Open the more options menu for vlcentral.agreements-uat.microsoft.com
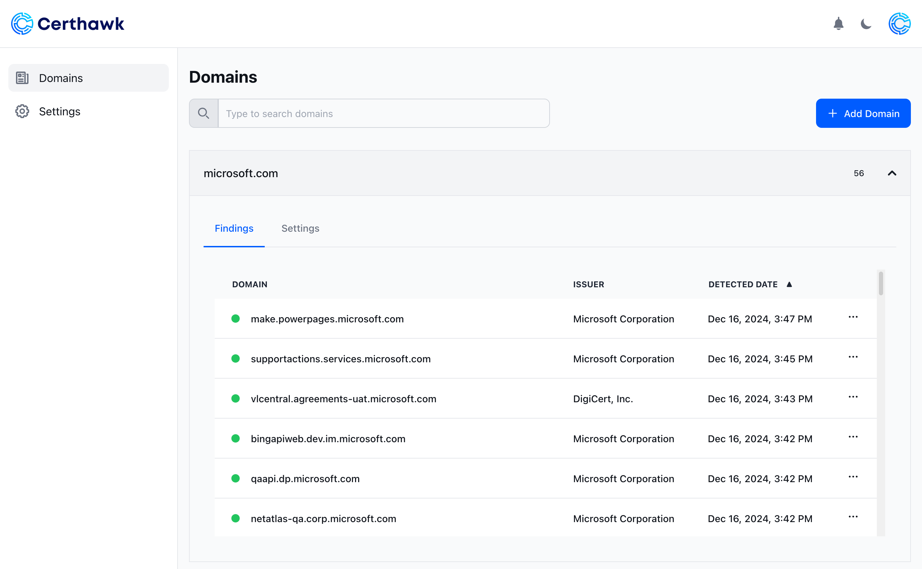 tap(853, 397)
